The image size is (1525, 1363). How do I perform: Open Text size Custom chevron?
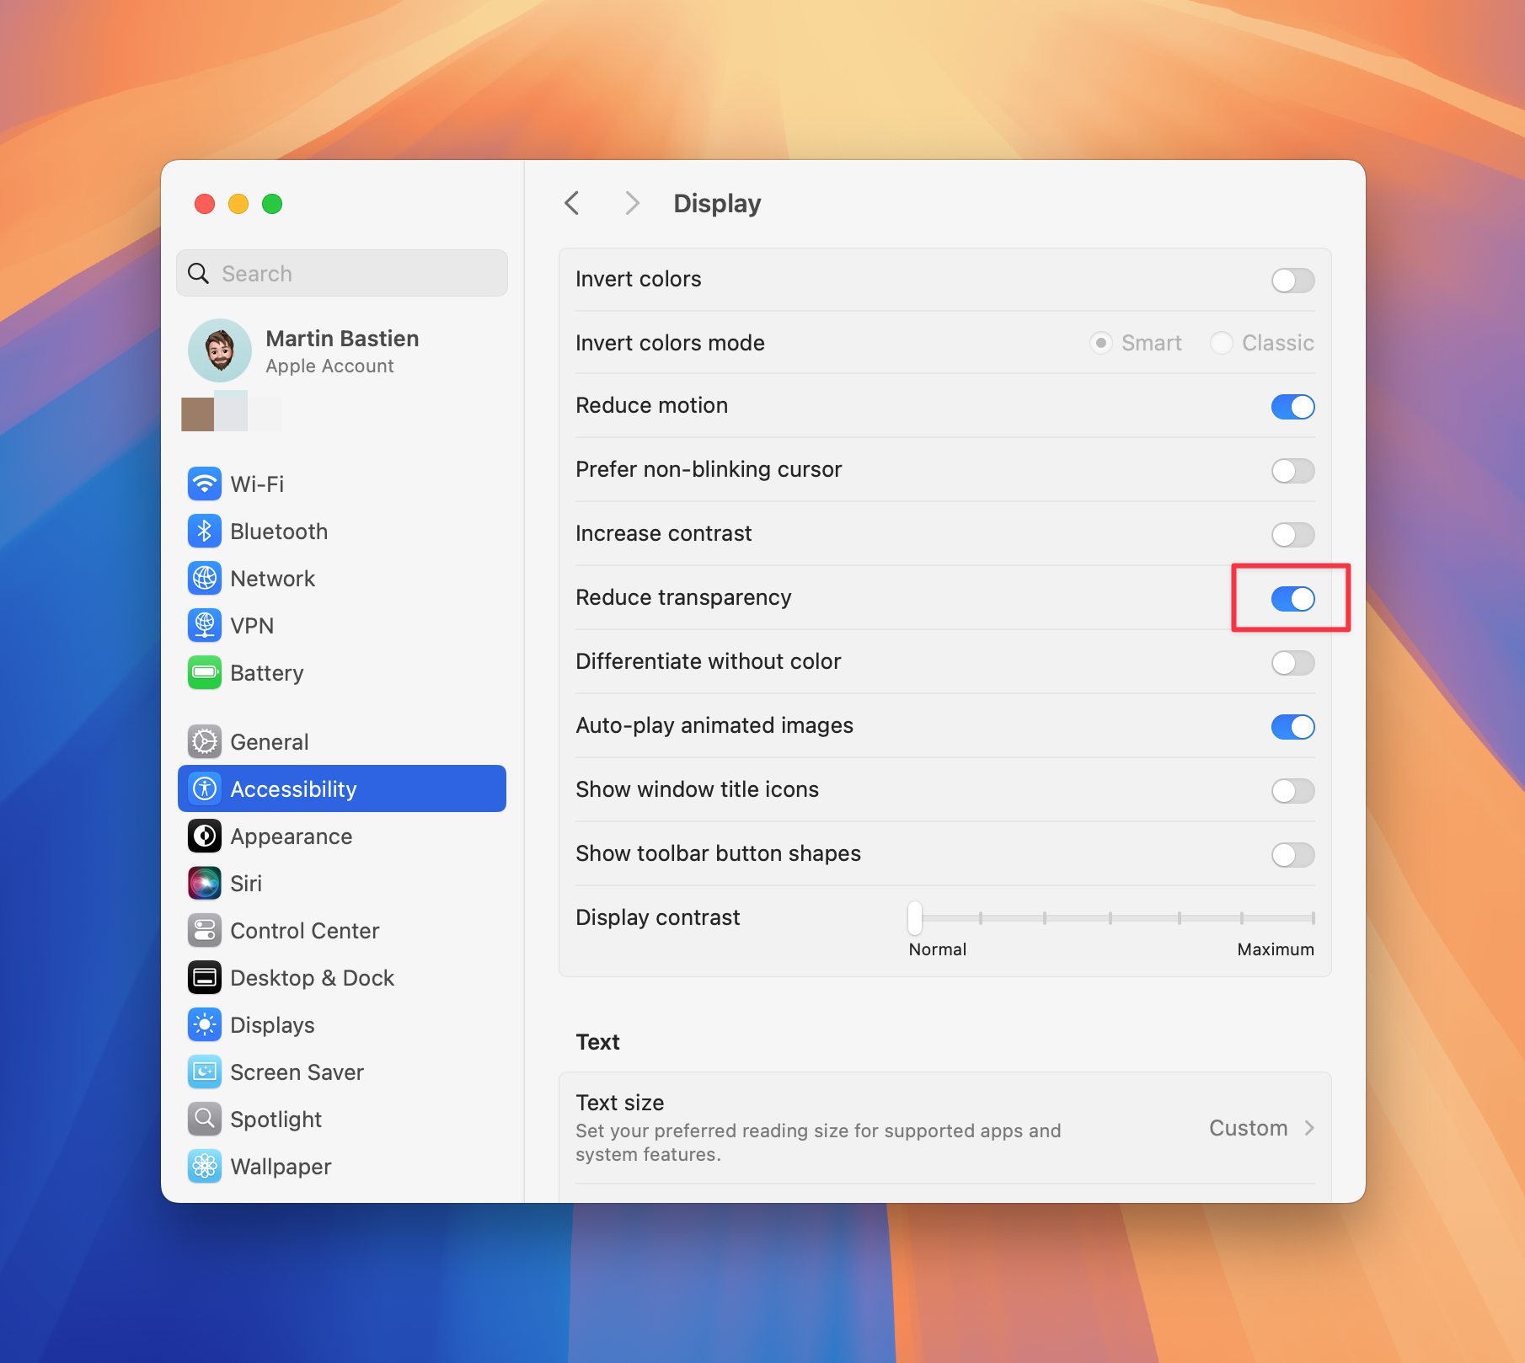point(1308,1128)
